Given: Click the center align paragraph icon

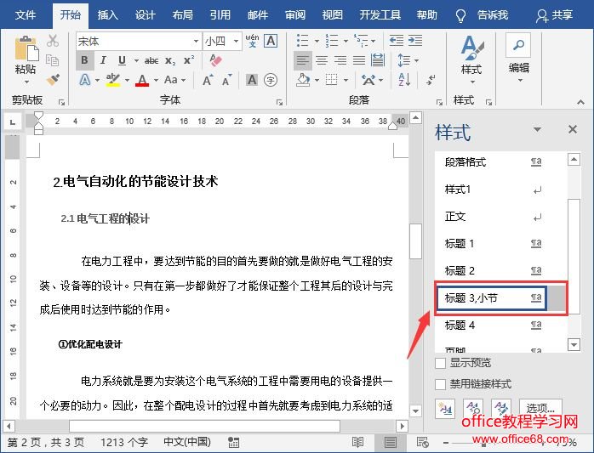Looking at the screenshot, I should coord(322,60).
